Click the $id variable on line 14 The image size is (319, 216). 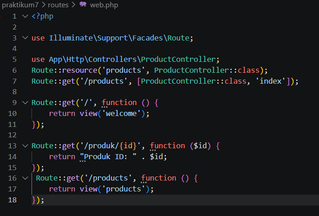156,156
